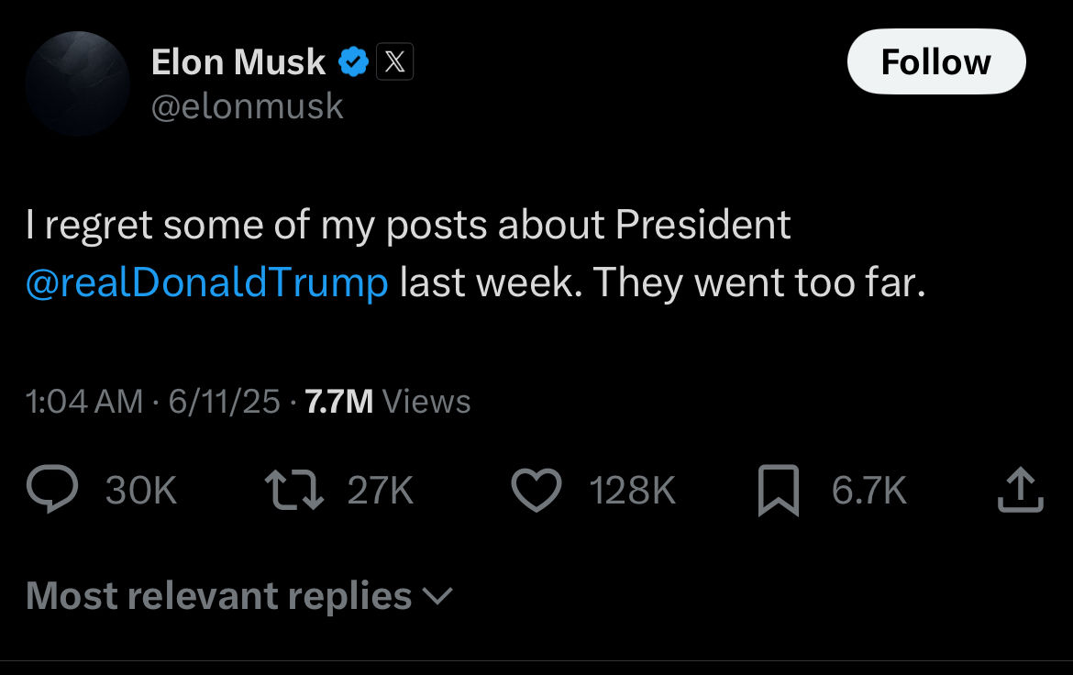
Task: Click the 128K likes count
Action: tap(632, 491)
